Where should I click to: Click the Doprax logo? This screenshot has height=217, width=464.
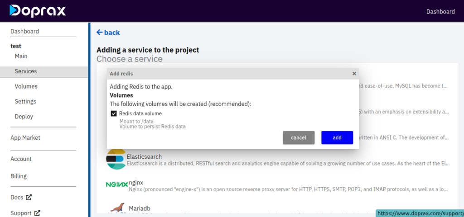[38, 11]
